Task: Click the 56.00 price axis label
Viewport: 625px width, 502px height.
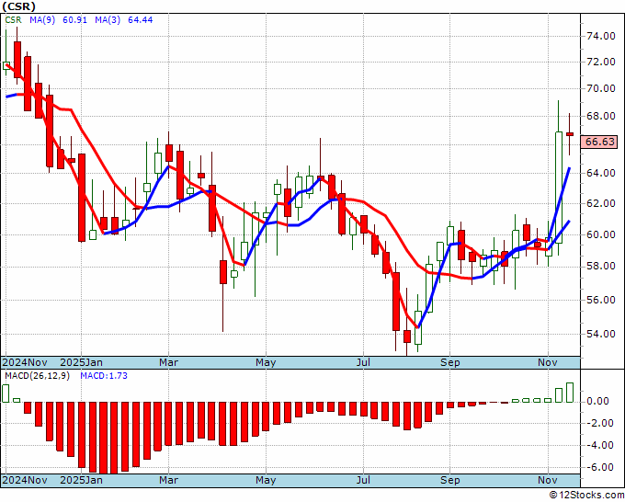Action: pyautogui.click(x=601, y=300)
